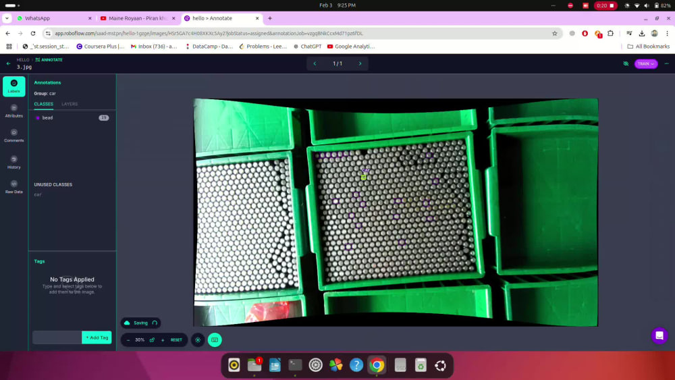The image size is (675, 380).
Task: Stop the screen recording timer
Action: (x=605, y=5)
